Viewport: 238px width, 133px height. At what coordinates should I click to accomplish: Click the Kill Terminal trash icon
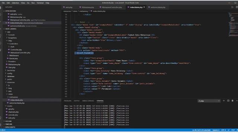pos(232,101)
